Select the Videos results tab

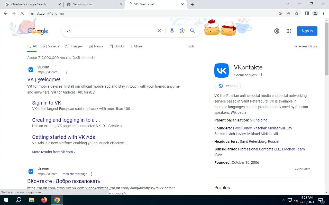pyautogui.click(x=51, y=46)
